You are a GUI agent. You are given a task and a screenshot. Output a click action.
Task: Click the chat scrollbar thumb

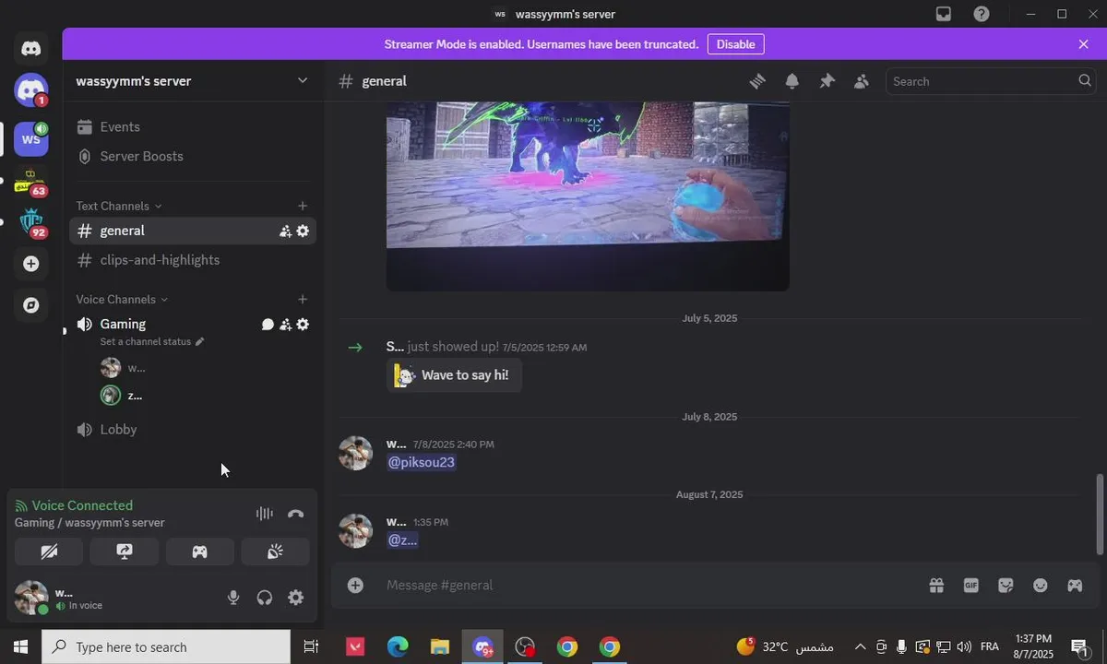[x=1099, y=515]
